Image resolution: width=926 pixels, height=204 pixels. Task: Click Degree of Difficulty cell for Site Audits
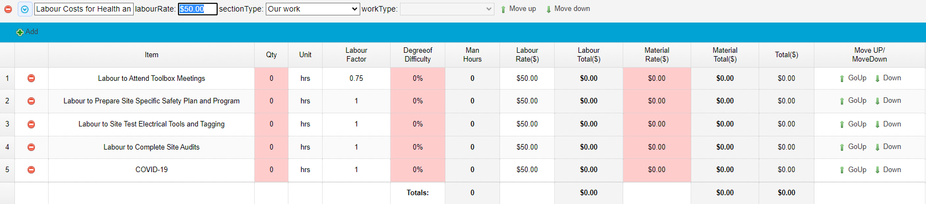click(x=418, y=147)
